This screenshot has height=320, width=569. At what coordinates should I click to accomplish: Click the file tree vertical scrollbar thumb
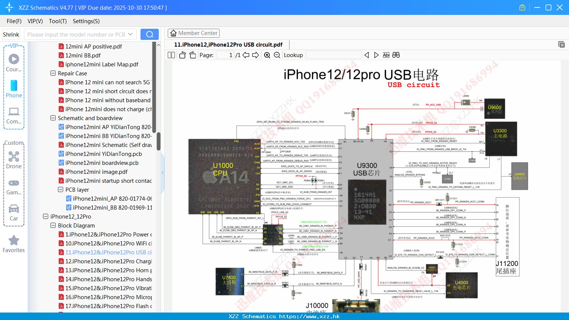tap(158, 141)
